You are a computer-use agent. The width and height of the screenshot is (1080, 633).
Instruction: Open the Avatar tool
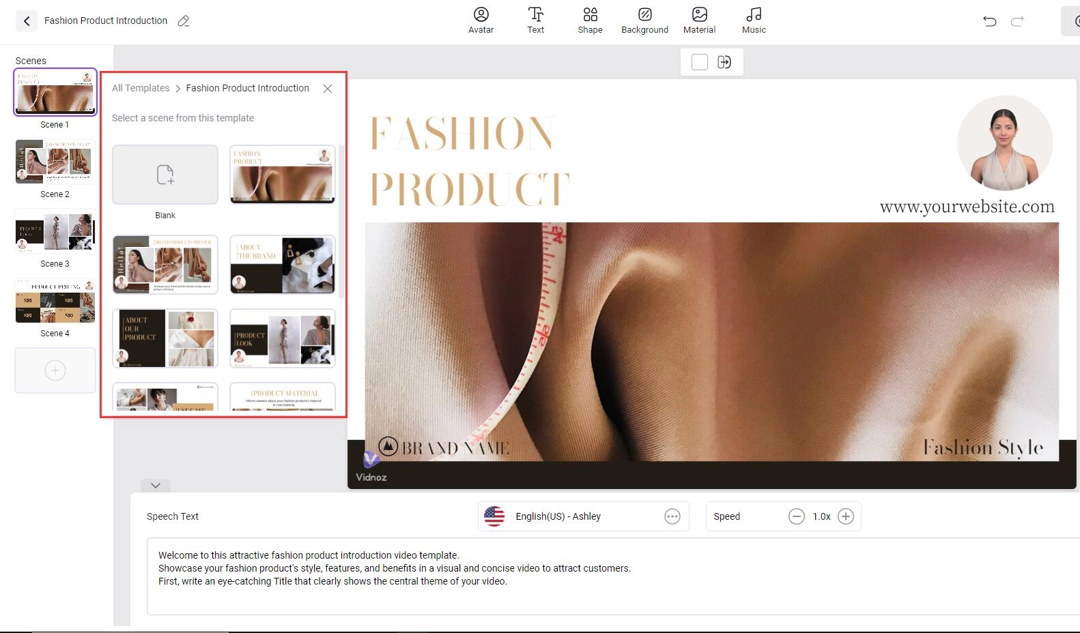(481, 20)
